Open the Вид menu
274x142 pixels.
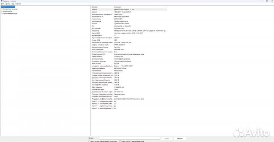(x=13, y=4)
